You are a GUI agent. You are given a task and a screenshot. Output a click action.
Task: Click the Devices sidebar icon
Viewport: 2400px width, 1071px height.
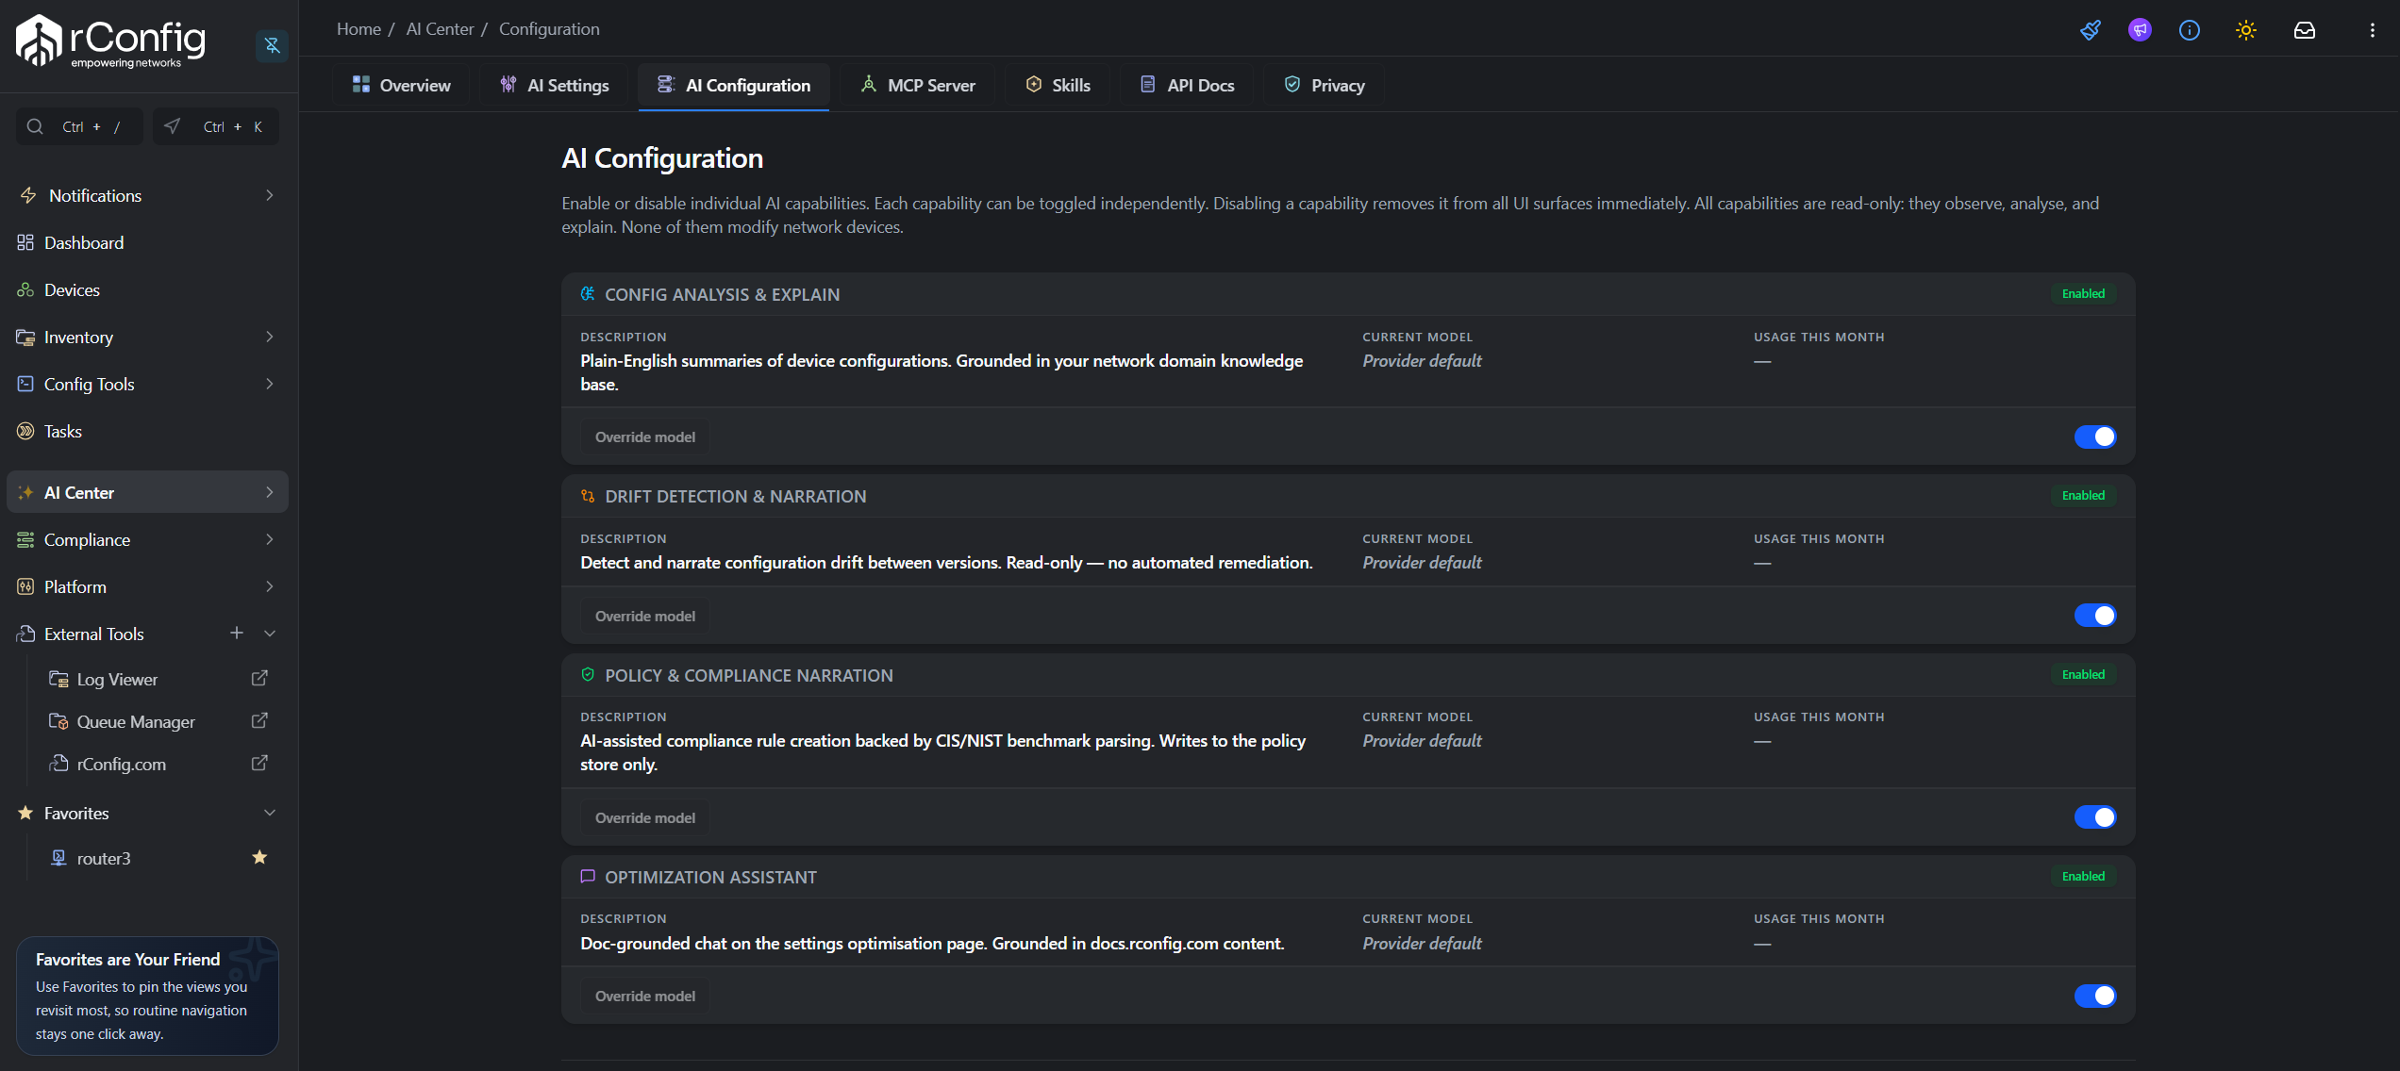[25, 289]
